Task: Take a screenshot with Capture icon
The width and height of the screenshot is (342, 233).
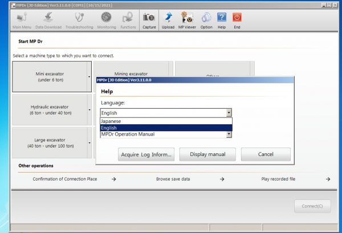Action: coord(149,21)
